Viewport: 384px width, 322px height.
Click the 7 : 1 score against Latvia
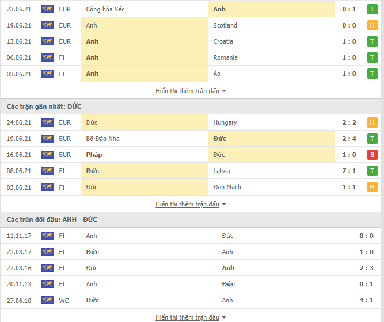coord(349,171)
